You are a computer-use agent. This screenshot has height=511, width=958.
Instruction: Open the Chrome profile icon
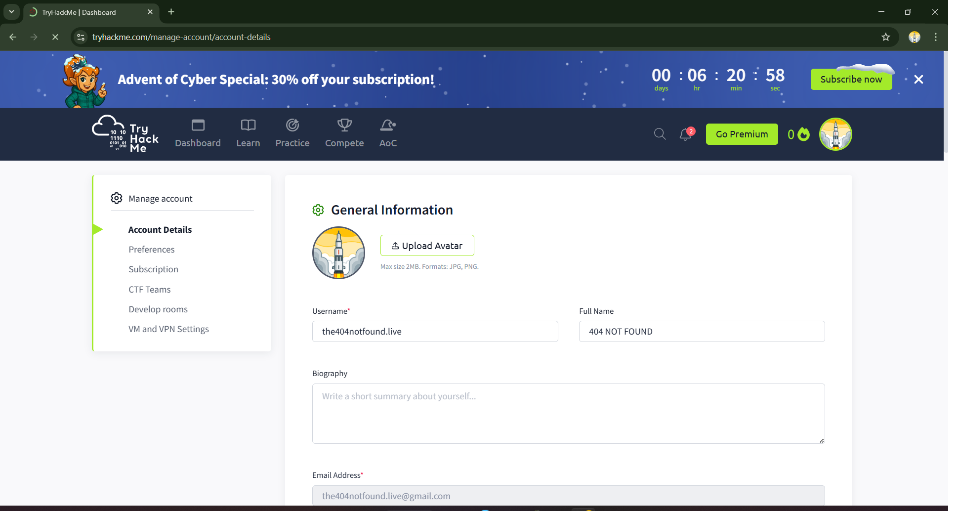point(915,37)
